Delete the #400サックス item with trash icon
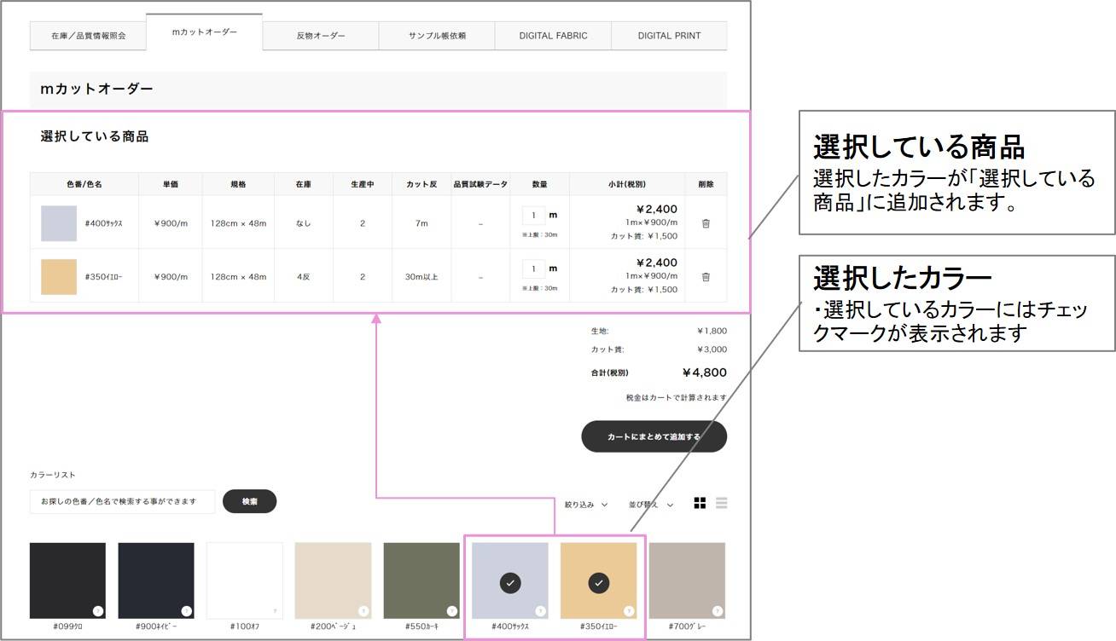This screenshot has height=641, width=1116. (x=706, y=222)
